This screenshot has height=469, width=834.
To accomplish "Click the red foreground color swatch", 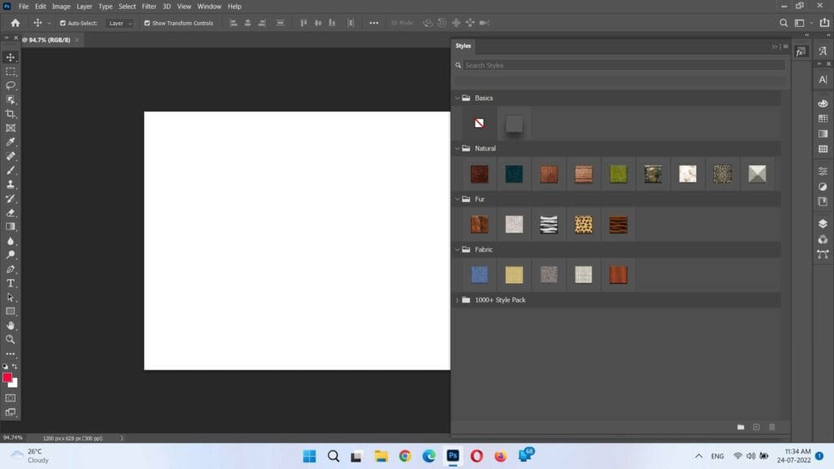I will [x=7, y=378].
